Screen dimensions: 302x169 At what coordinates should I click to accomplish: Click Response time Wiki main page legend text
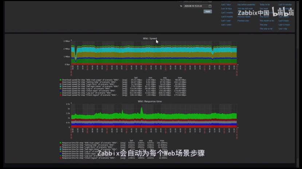point(90,143)
